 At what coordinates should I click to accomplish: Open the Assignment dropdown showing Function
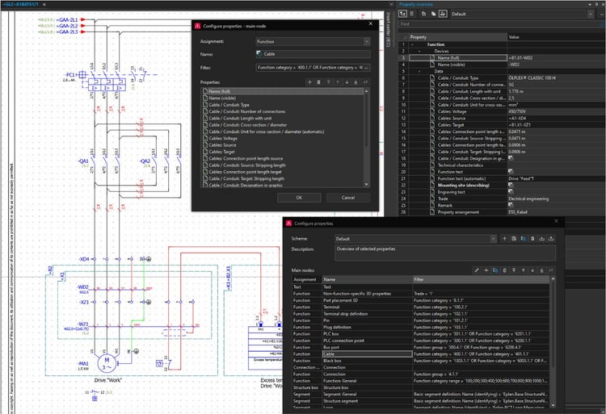point(311,40)
